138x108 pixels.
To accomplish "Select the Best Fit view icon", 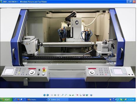I will [x=52, y=95].
